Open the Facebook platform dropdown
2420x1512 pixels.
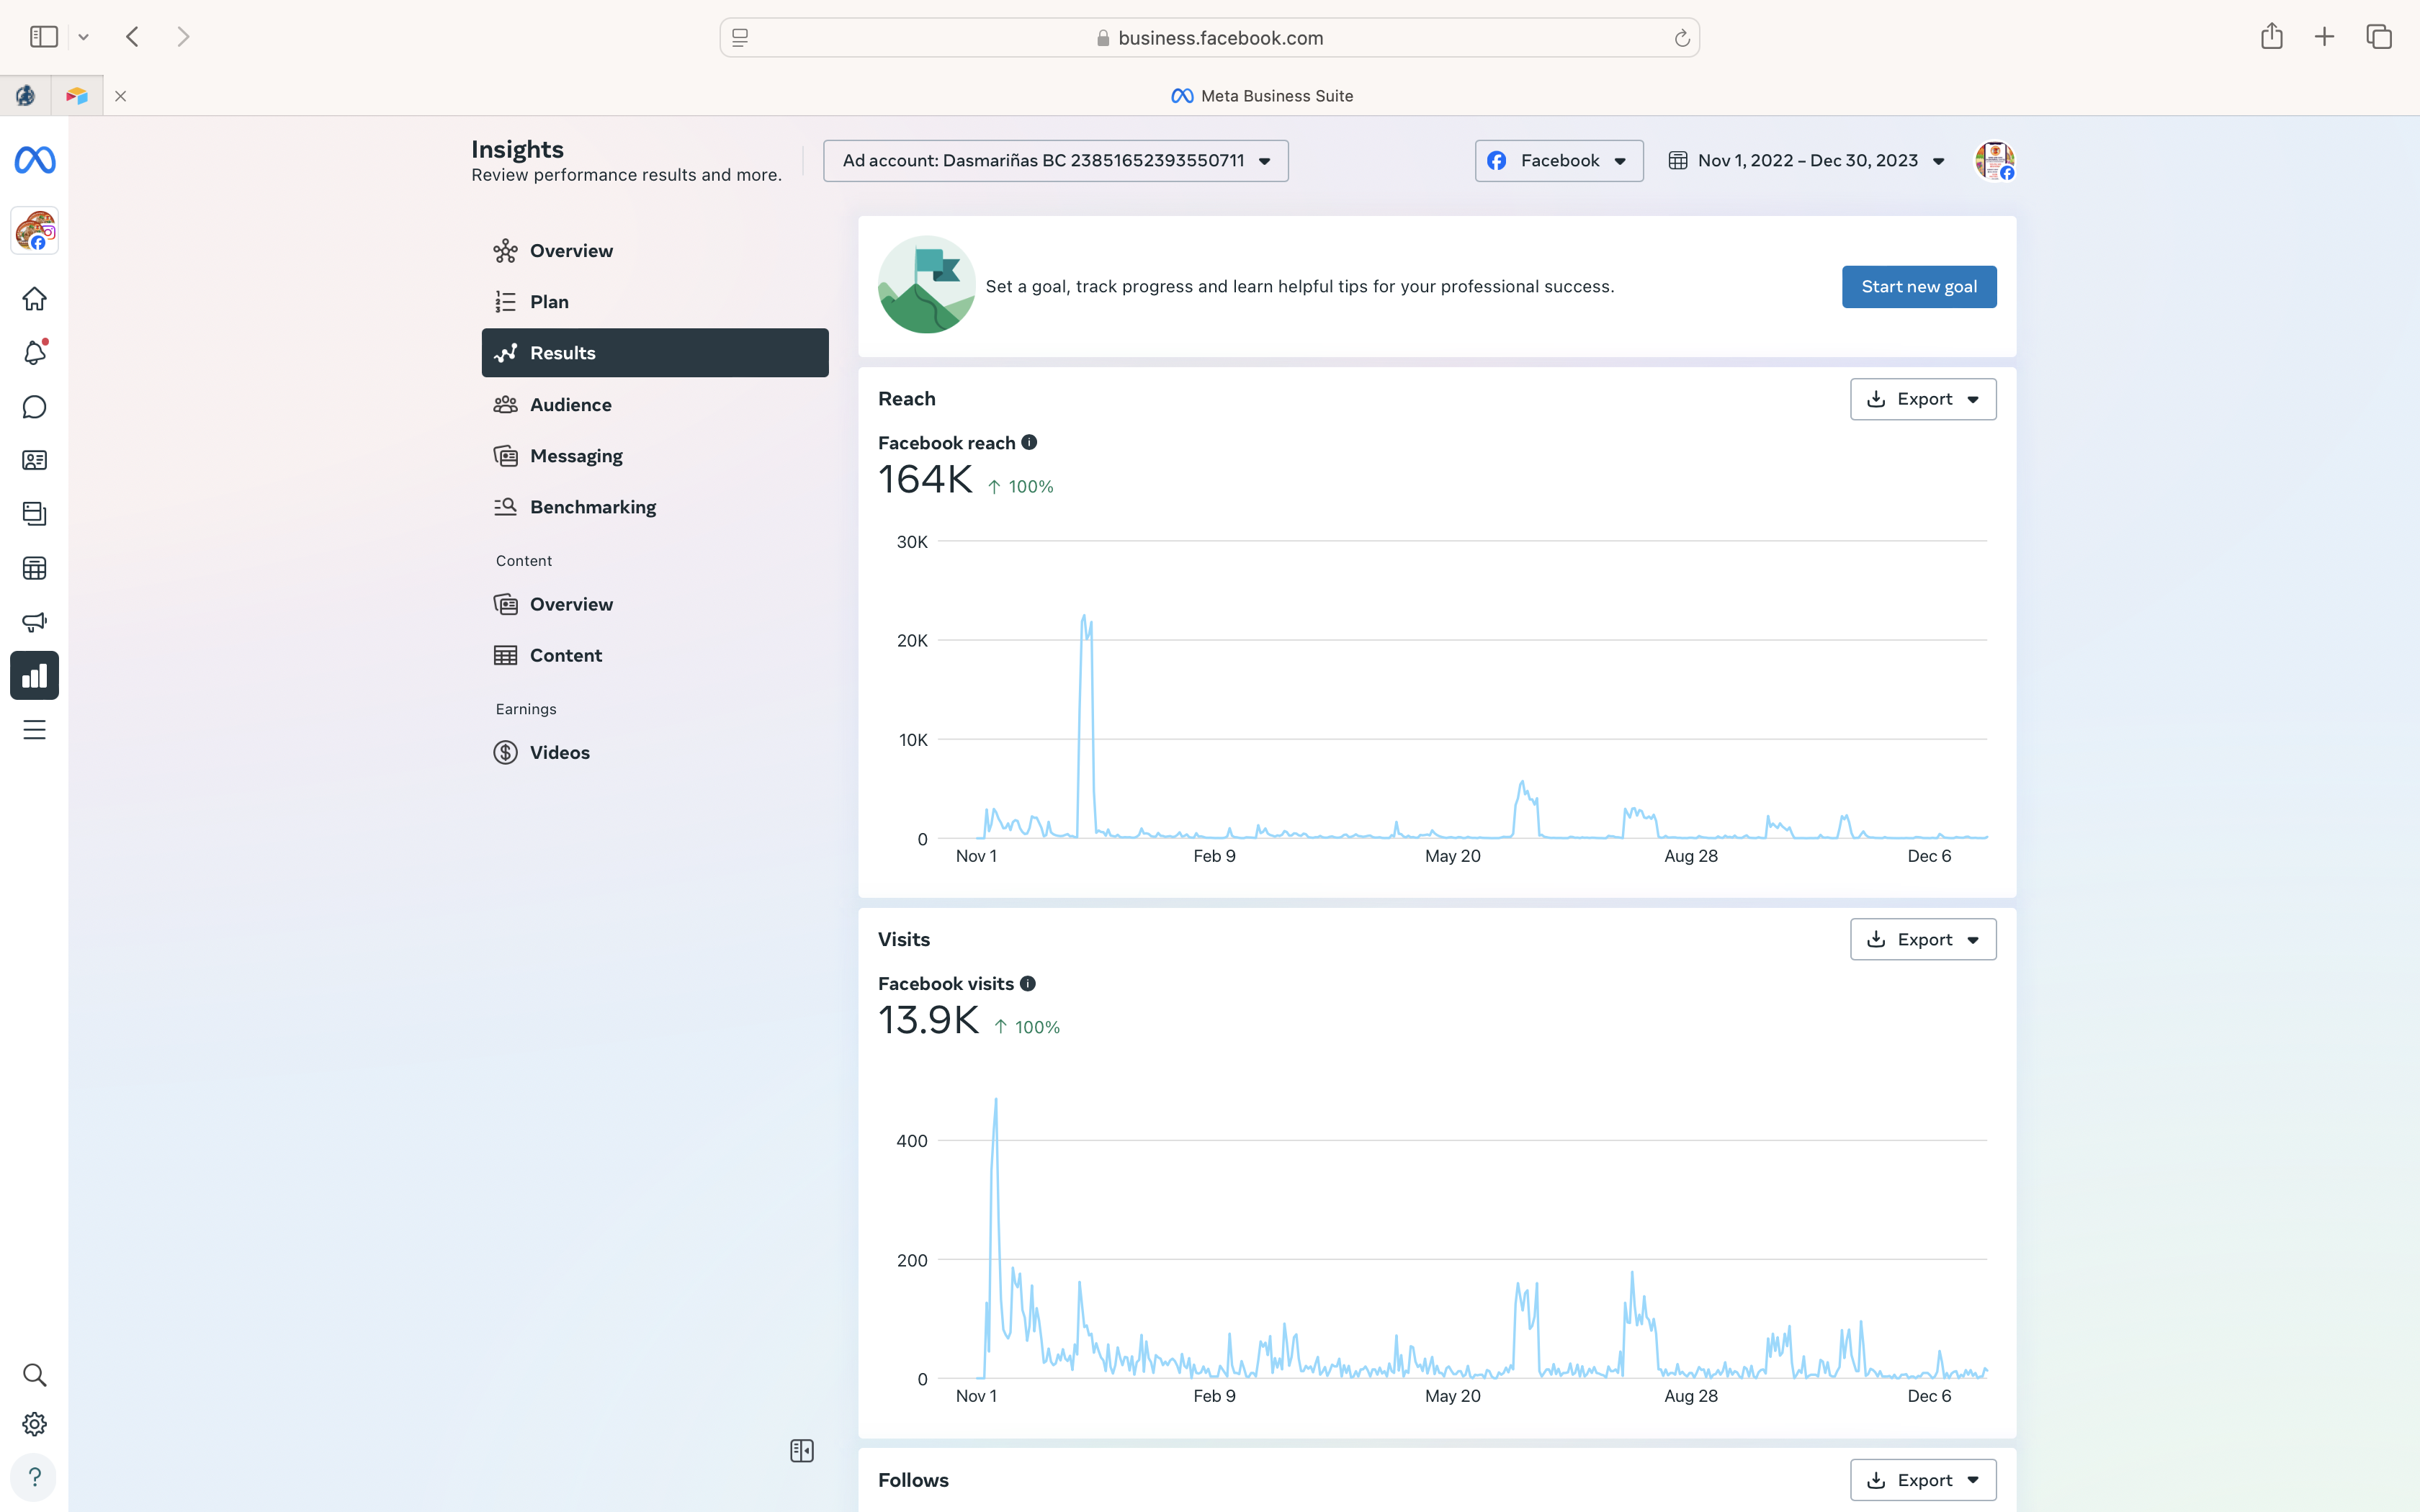pos(1558,161)
